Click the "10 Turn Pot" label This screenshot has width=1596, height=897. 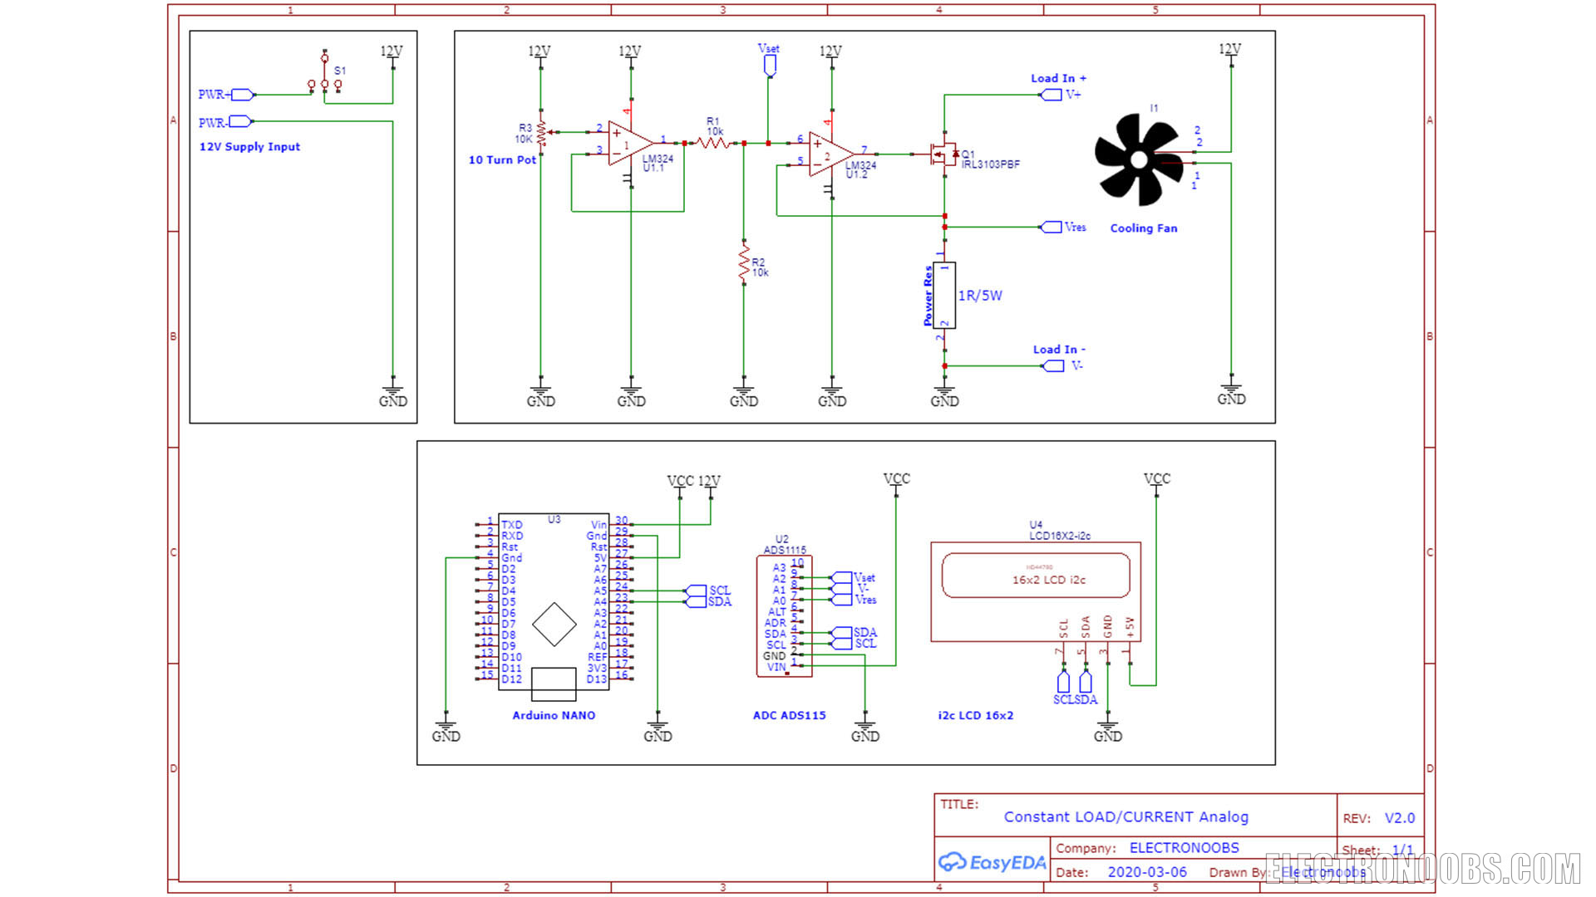(x=502, y=160)
